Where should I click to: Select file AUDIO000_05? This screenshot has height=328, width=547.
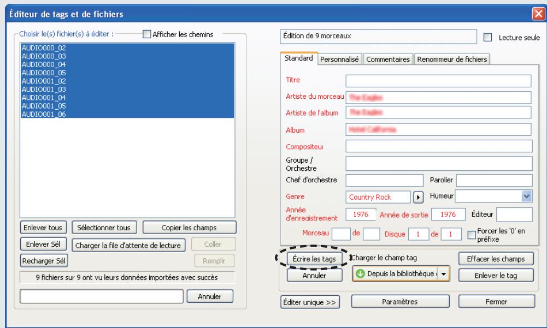(127, 73)
